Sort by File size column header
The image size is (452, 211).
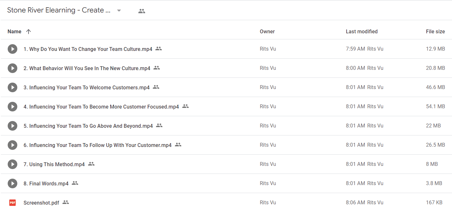pyautogui.click(x=435, y=31)
